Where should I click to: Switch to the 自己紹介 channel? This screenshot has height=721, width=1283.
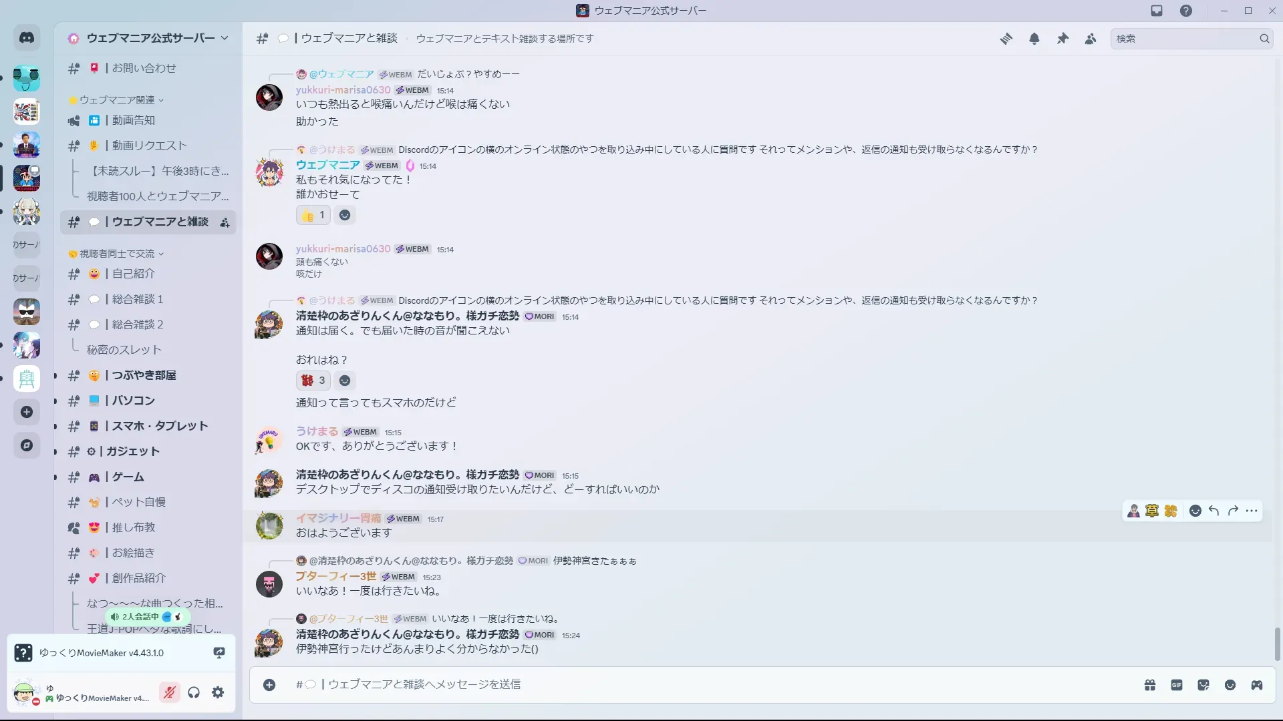(134, 274)
